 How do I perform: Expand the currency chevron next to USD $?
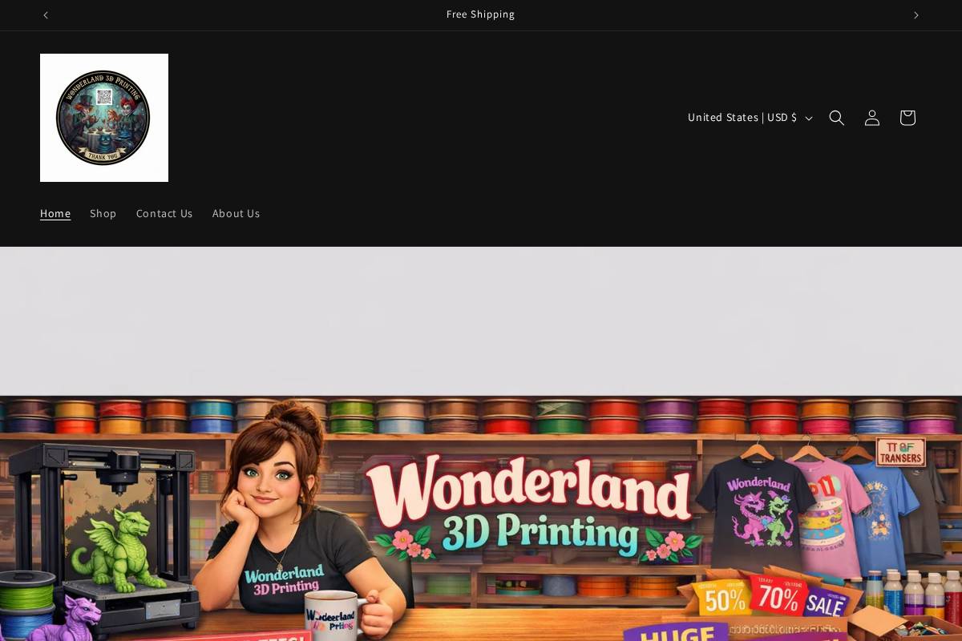809,118
